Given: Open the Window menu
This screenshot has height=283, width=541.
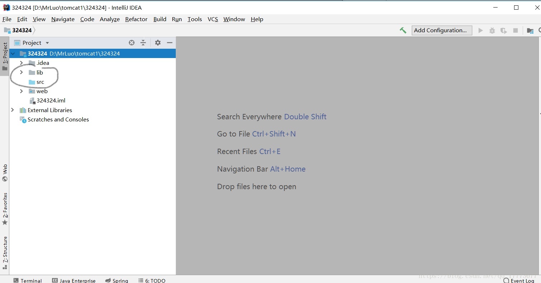Looking at the screenshot, I should (x=234, y=19).
